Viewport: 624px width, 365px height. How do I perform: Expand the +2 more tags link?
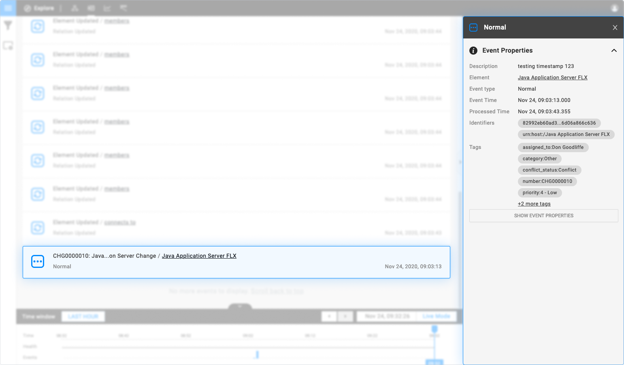pos(534,204)
